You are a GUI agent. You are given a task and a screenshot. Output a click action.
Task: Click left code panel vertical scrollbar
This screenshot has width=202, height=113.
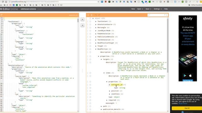click(78, 65)
